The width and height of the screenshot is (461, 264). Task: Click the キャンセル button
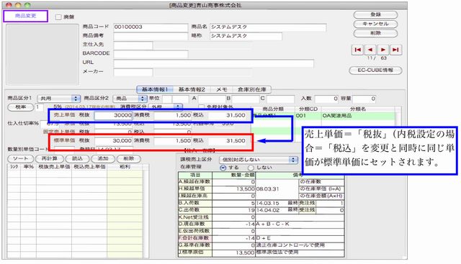tap(375, 24)
